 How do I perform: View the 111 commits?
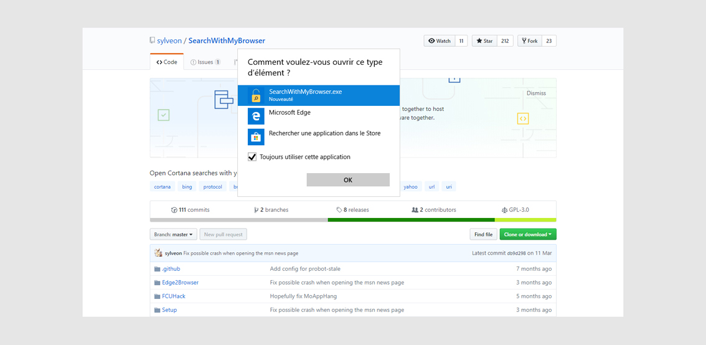click(x=190, y=210)
